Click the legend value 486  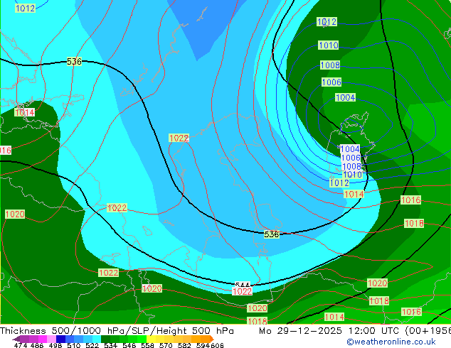click(37, 345)
